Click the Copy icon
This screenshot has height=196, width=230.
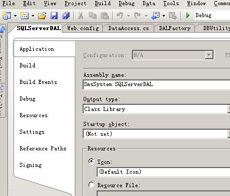pyautogui.click(x=92, y=16)
